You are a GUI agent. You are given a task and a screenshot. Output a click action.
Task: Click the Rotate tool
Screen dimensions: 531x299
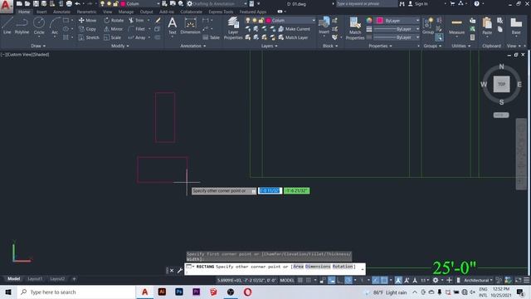(x=114, y=20)
